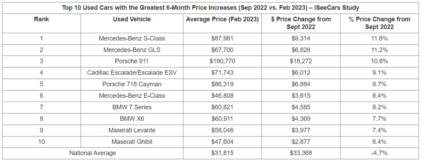
Task: Click the Mercedes-Benz GLS vehicle name
Action: [x=132, y=50]
